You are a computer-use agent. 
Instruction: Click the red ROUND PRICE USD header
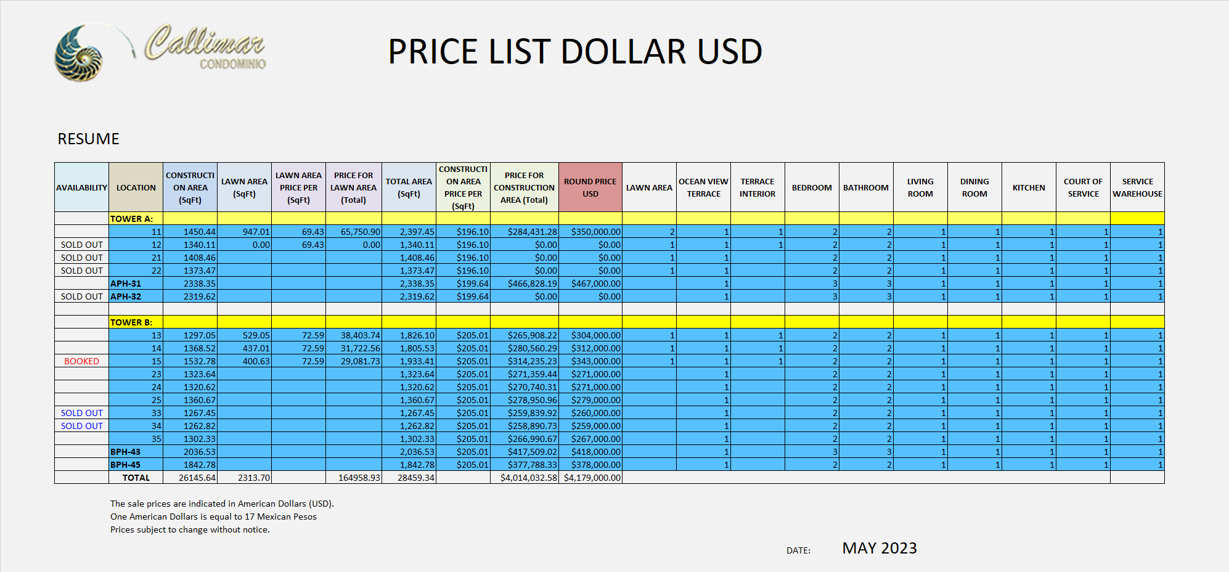(590, 188)
